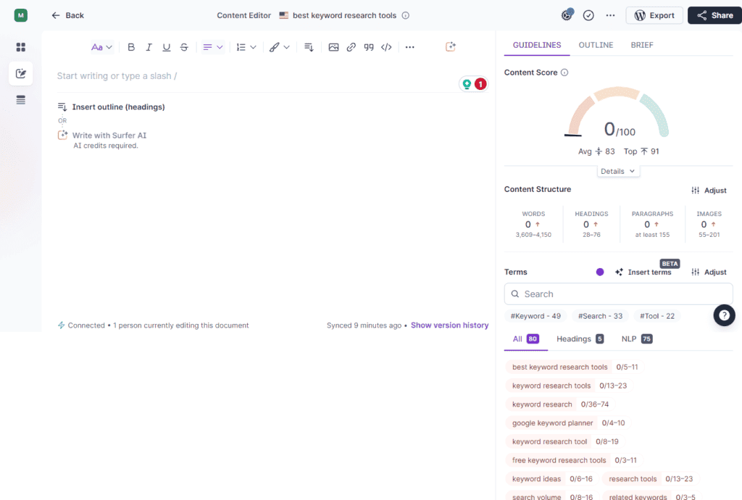The image size is (742, 500).
Task: Click the strikethrough formatting icon
Action: tap(184, 46)
